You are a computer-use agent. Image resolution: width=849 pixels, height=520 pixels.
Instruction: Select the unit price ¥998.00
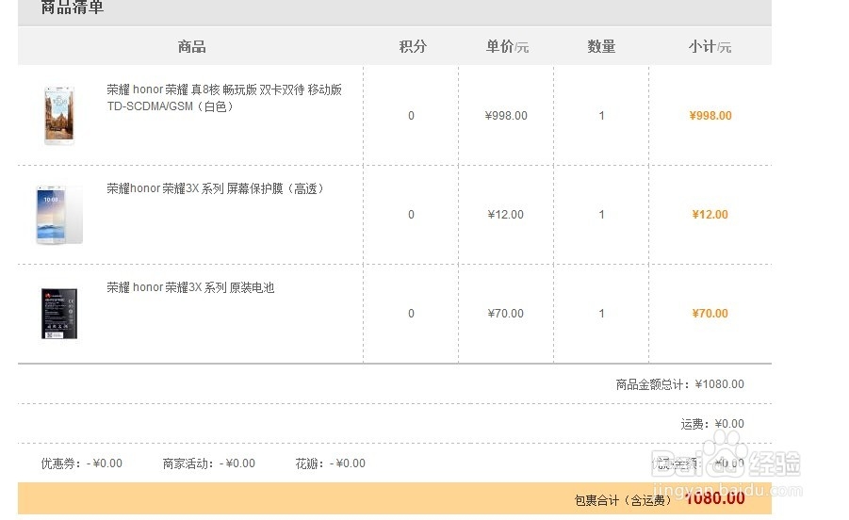506,116
